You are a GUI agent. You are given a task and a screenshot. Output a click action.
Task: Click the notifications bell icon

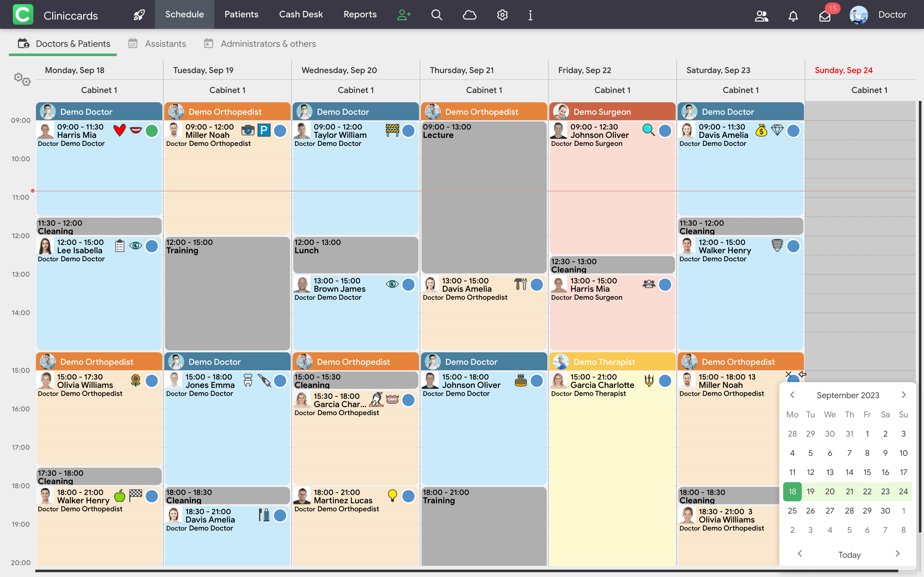tap(793, 16)
